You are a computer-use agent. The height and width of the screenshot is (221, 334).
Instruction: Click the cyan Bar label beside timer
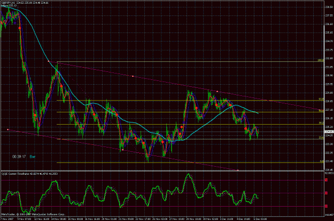pos(33,157)
